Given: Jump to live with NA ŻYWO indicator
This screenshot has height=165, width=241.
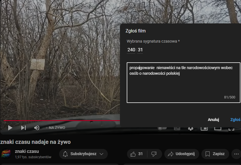Looking at the screenshot, I should click(x=57, y=128).
